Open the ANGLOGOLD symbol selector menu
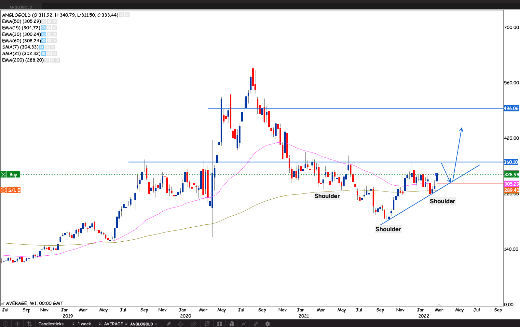Viewport: 520px width, 327px height. pyautogui.click(x=144, y=324)
